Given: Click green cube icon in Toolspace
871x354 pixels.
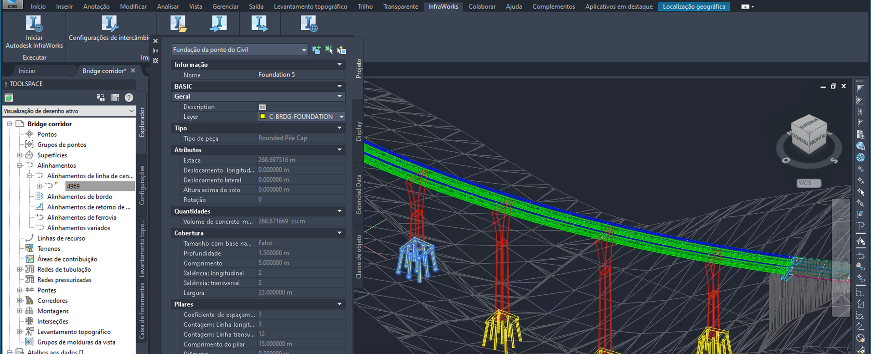Looking at the screenshot, I should pos(9,97).
